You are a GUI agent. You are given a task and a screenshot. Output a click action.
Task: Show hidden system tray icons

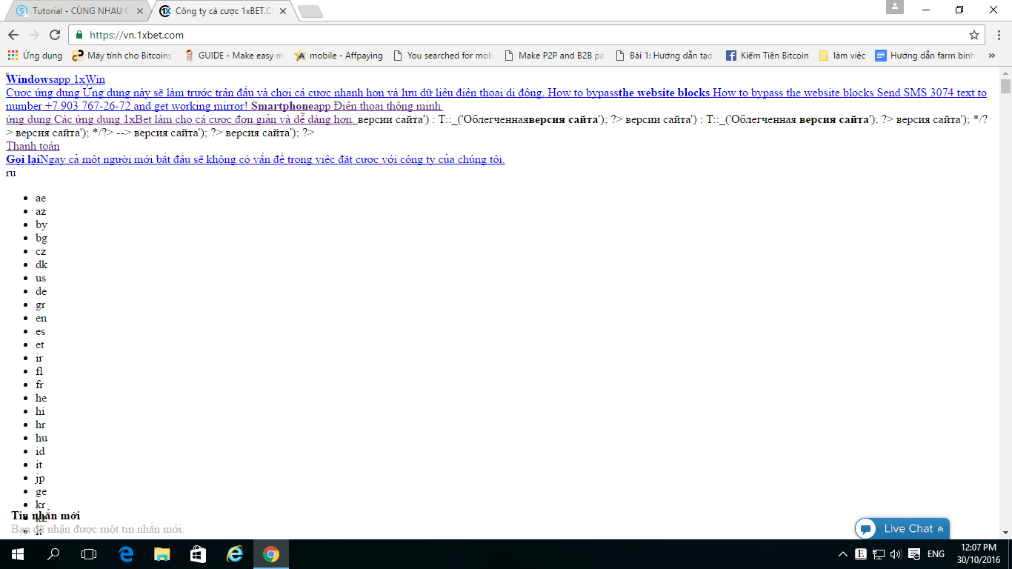tap(843, 554)
